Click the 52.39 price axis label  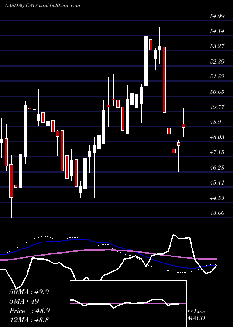[217, 62]
